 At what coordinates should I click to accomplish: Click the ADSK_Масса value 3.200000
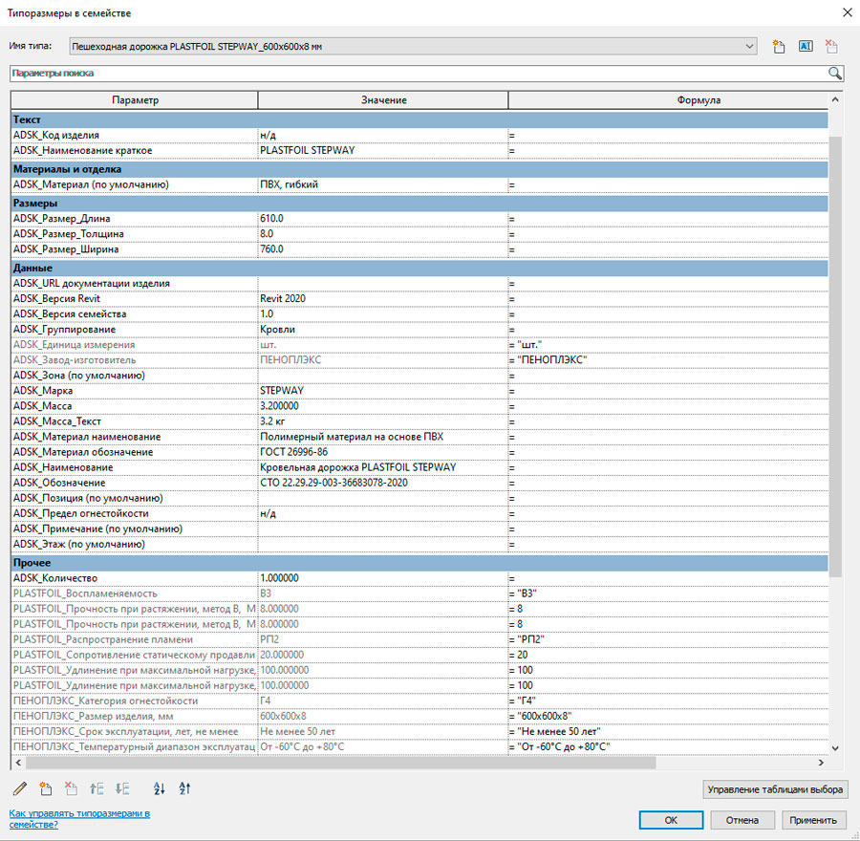279,406
